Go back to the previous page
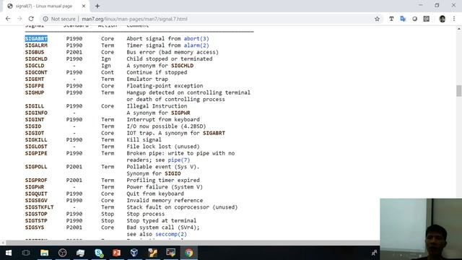 coord(8,19)
